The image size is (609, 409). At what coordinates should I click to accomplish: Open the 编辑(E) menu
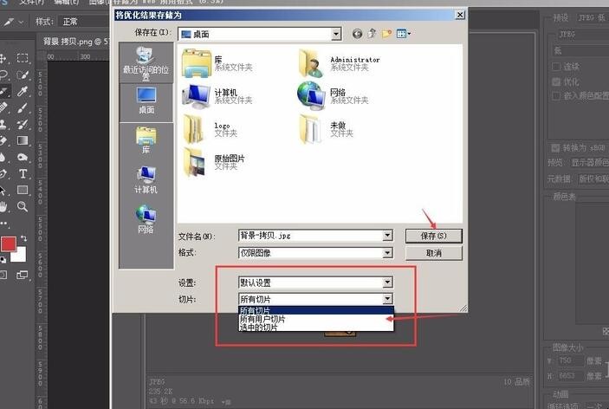(x=66, y=2)
